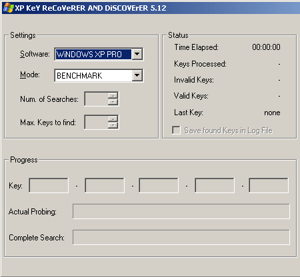Increase Max. Keys to find up arrow
This screenshot has height=277, width=300.
click(x=113, y=119)
